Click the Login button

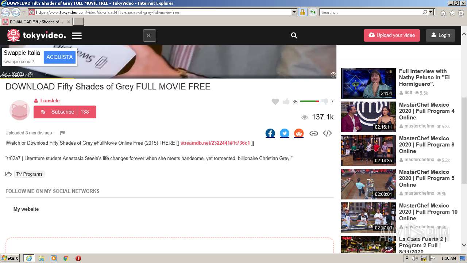click(x=440, y=35)
